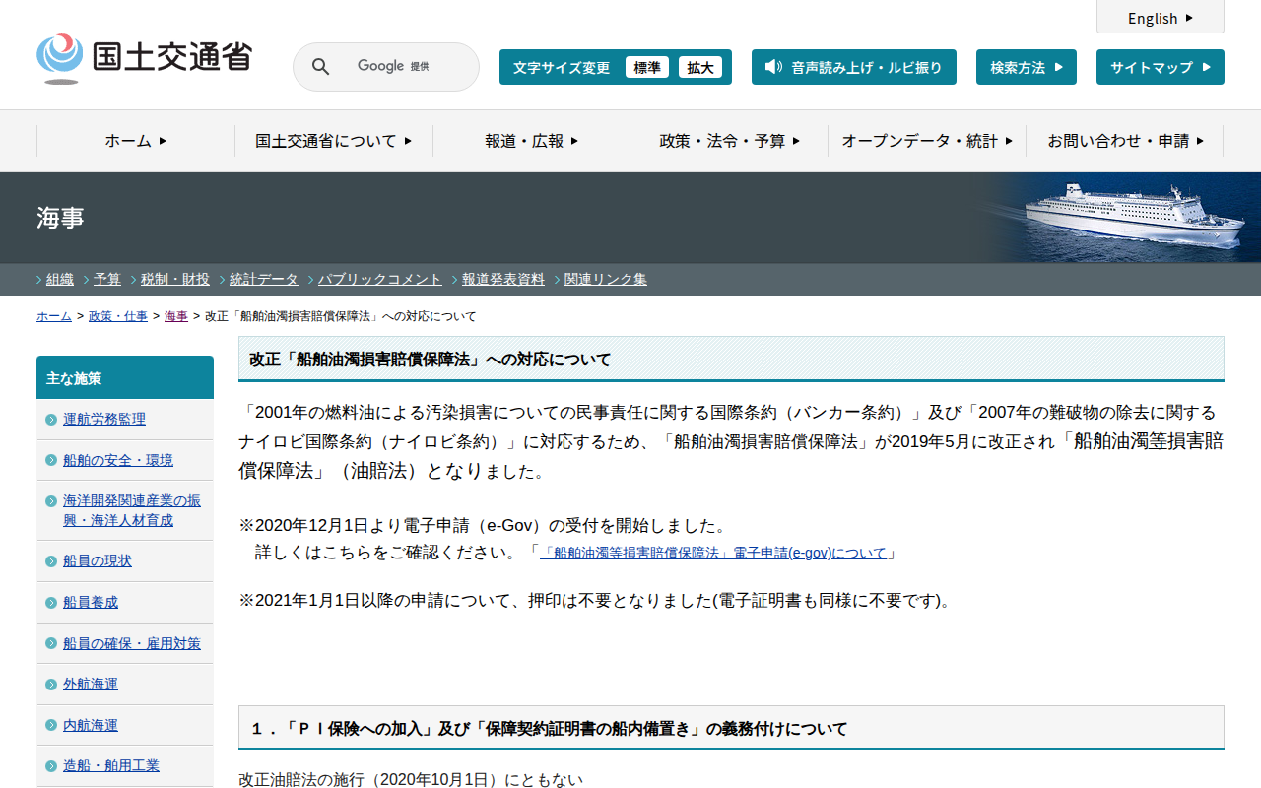Click the 国土交通省 logo
1261x788 pixels.
tap(144, 58)
